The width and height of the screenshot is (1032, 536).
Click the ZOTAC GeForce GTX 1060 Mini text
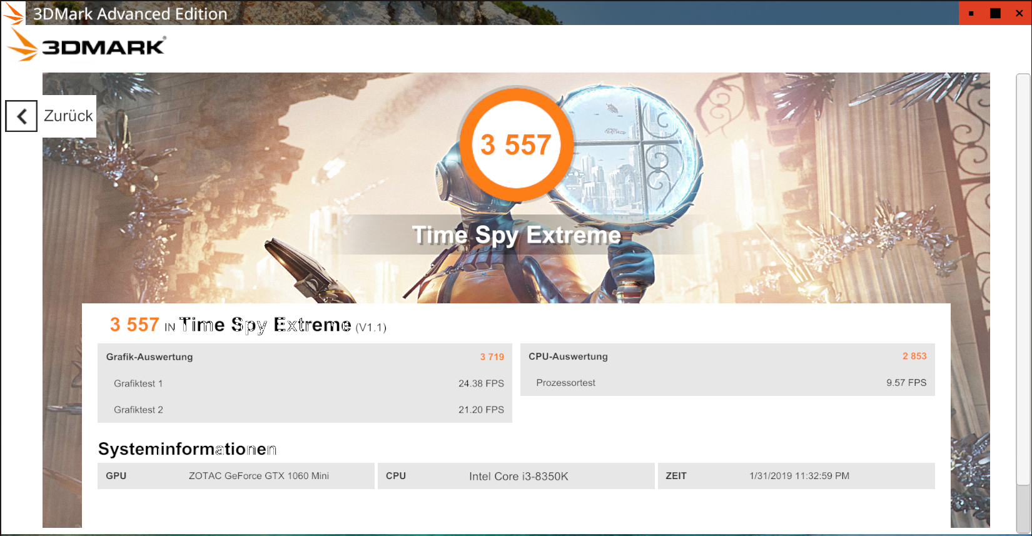259,476
